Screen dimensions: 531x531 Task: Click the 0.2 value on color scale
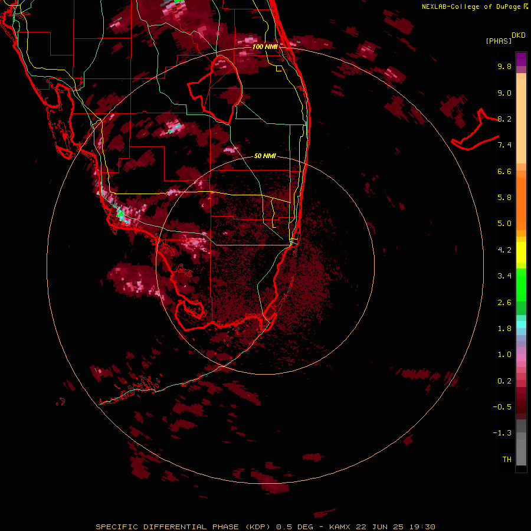504,381
